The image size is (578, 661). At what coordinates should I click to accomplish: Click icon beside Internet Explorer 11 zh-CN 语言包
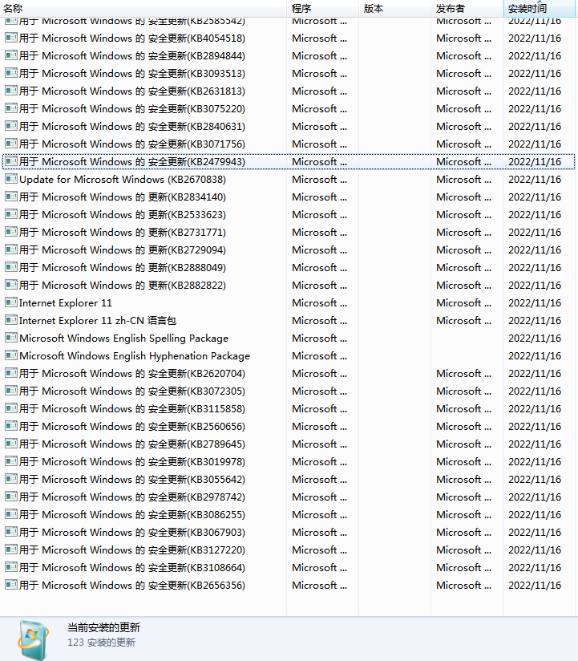point(11,320)
